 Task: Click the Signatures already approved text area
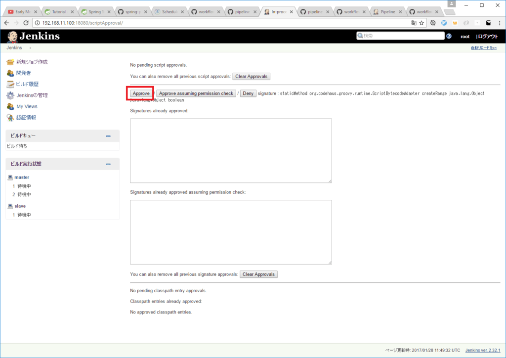coord(231,150)
